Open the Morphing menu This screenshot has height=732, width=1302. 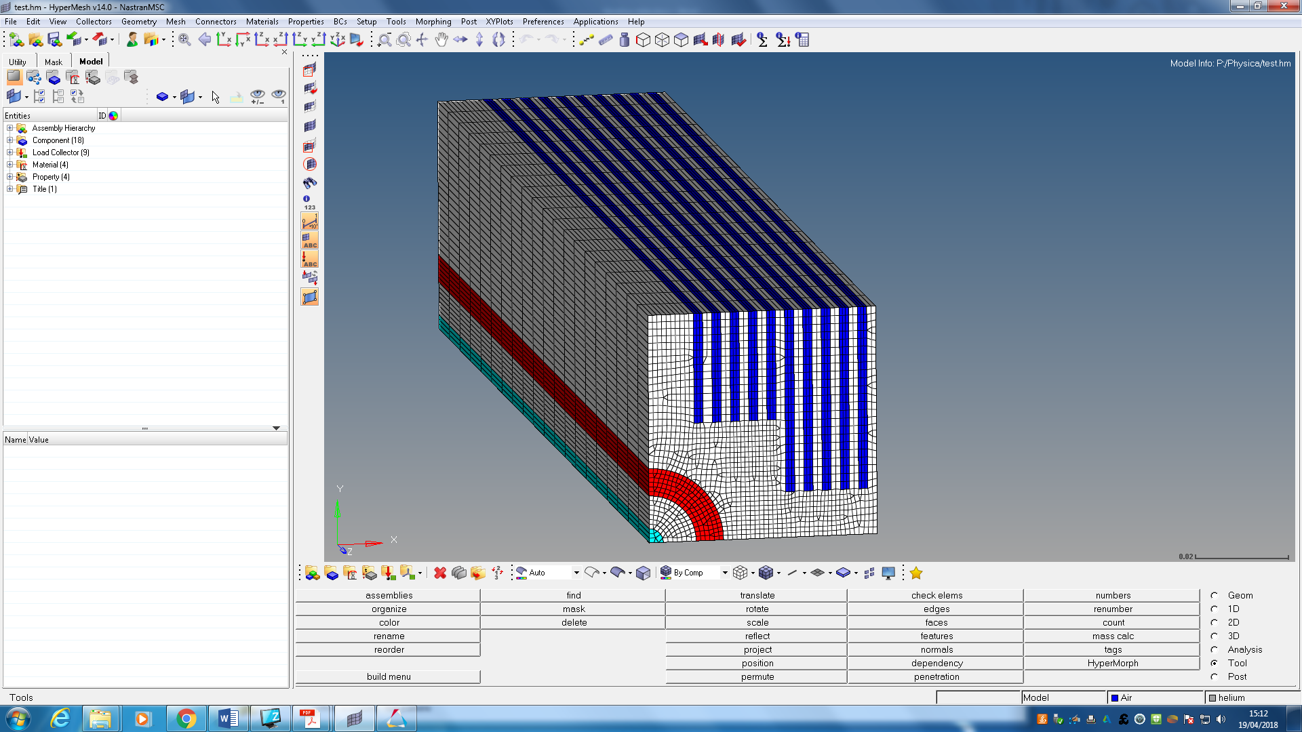pos(433,22)
